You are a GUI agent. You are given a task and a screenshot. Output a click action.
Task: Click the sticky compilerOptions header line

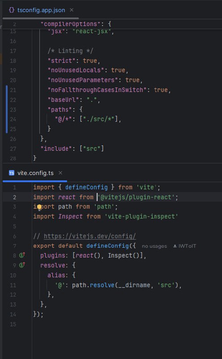tap(112, 24)
